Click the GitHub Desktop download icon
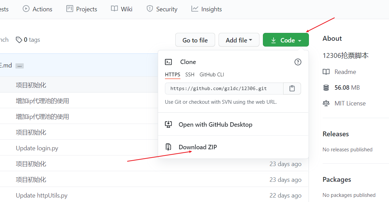This screenshot has width=389, height=202. 168,124
